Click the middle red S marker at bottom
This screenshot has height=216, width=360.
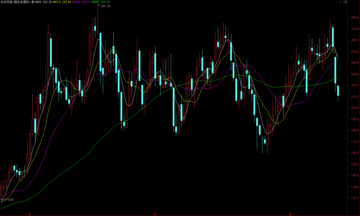pos(155,214)
